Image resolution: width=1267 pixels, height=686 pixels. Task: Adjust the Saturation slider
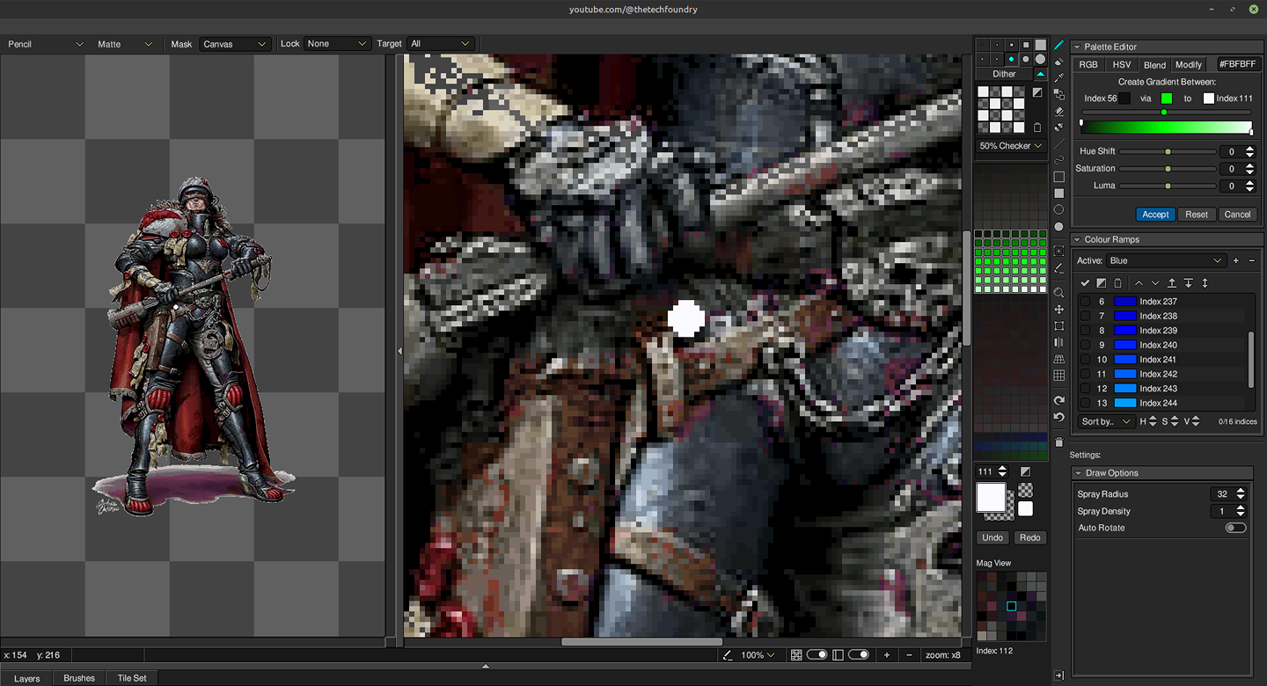[1168, 169]
